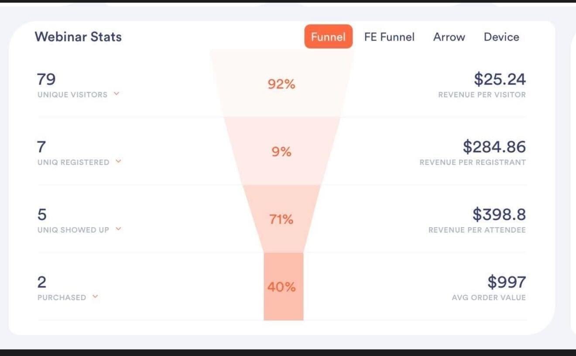Click the 79 unique visitors count
The width and height of the screenshot is (576, 356).
[46, 79]
